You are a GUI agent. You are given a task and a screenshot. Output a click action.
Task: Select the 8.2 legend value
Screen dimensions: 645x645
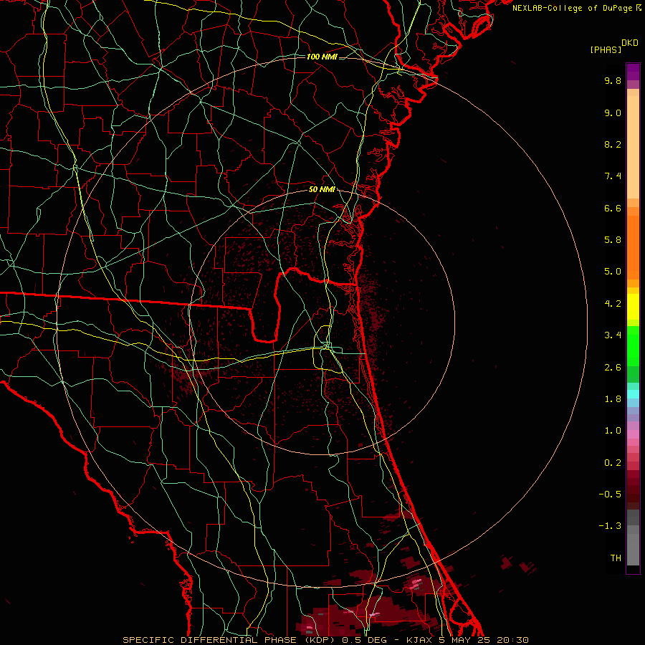(613, 144)
